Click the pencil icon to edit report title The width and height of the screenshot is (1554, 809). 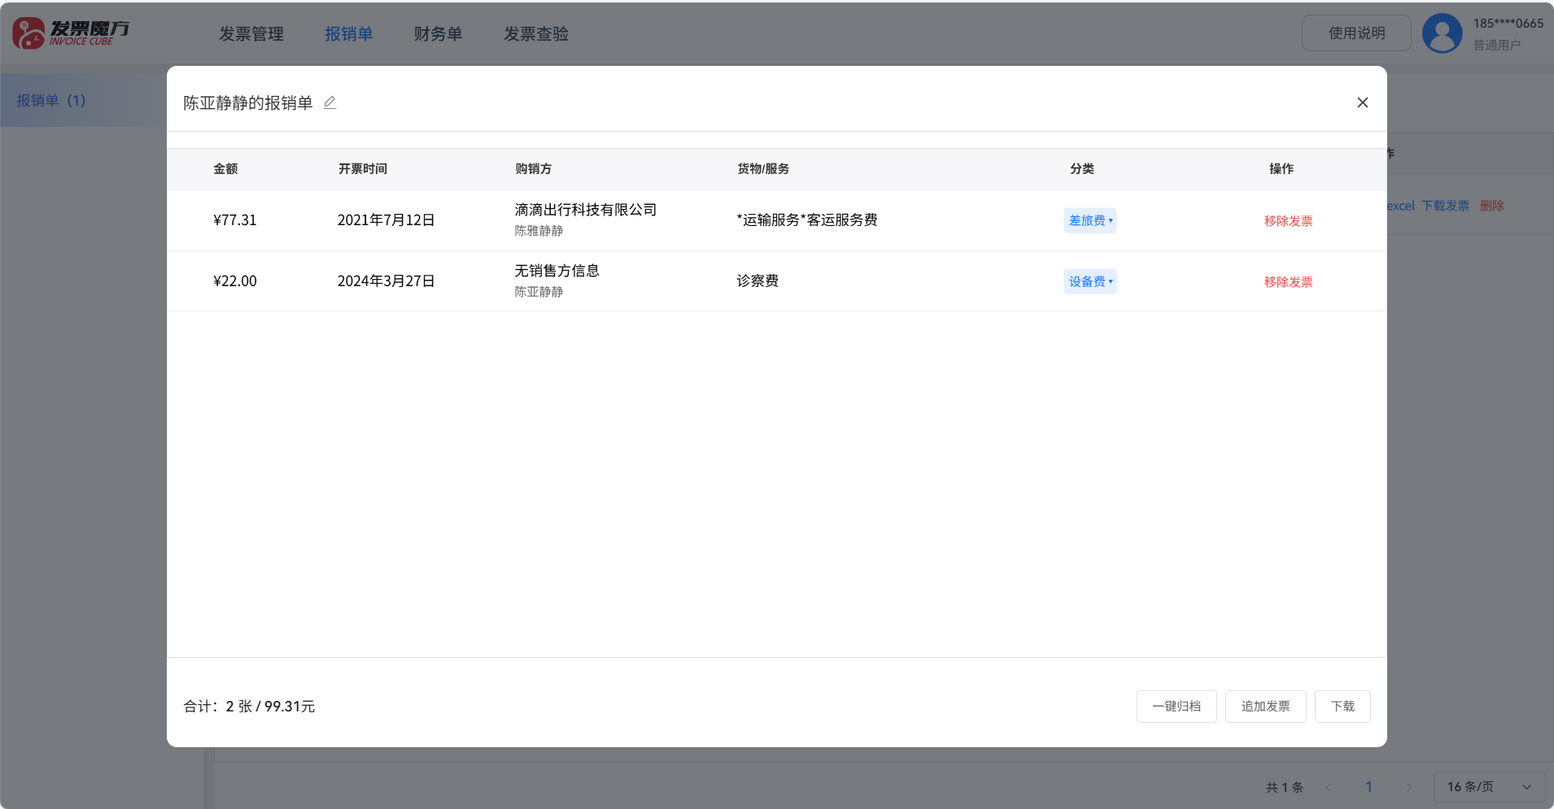(x=330, y=102)
